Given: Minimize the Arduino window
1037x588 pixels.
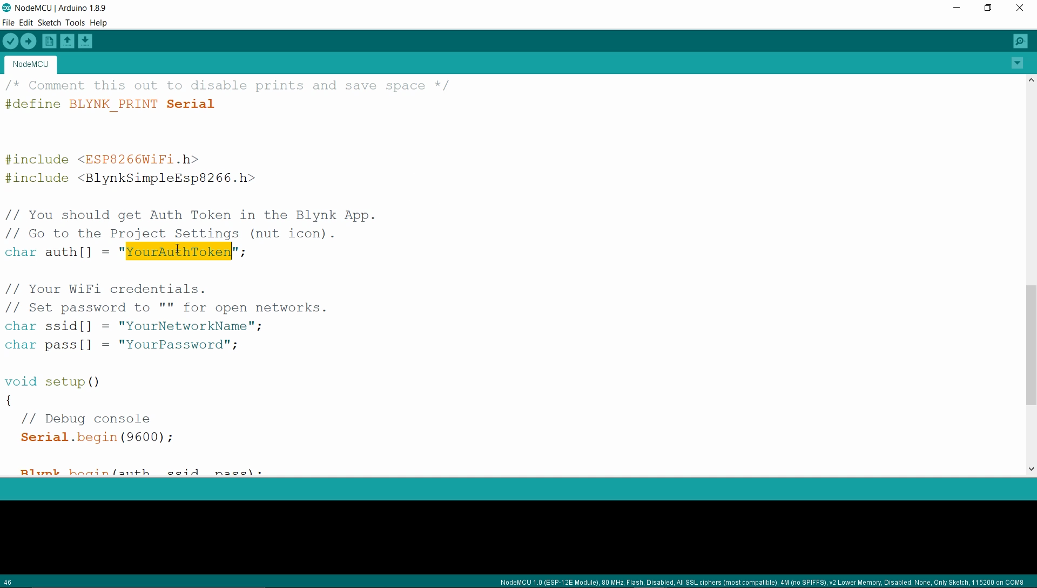Looking at the screenshot, I should click(x=957, y=8).
